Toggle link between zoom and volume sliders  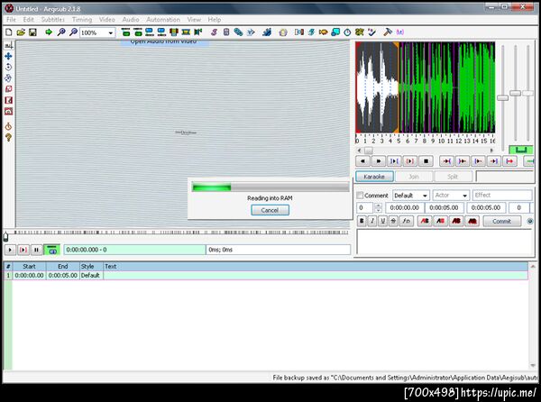[521, 150]
